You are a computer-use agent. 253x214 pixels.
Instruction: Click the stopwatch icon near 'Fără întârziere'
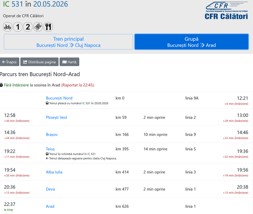pyautogui.click(x=1, y=85)
